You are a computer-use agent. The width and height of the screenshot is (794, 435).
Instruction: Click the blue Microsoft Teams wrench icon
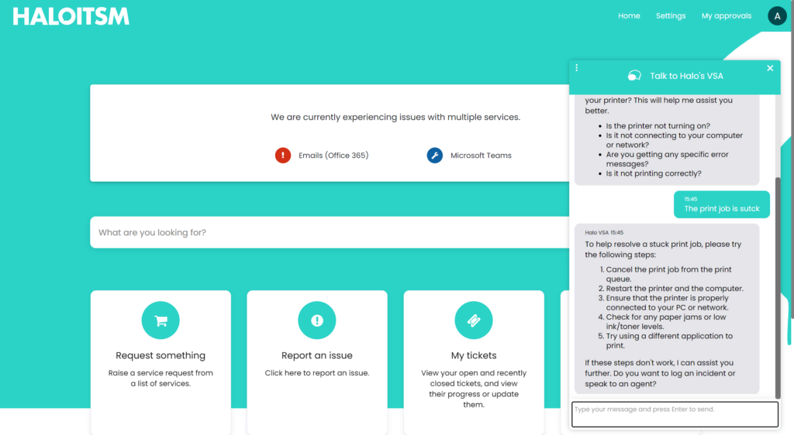(435, 156)
